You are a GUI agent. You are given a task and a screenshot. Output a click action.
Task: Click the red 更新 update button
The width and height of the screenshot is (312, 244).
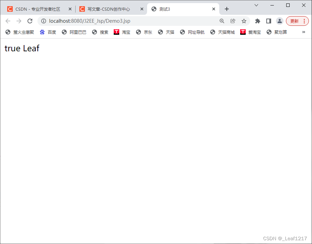coord(297,21)
